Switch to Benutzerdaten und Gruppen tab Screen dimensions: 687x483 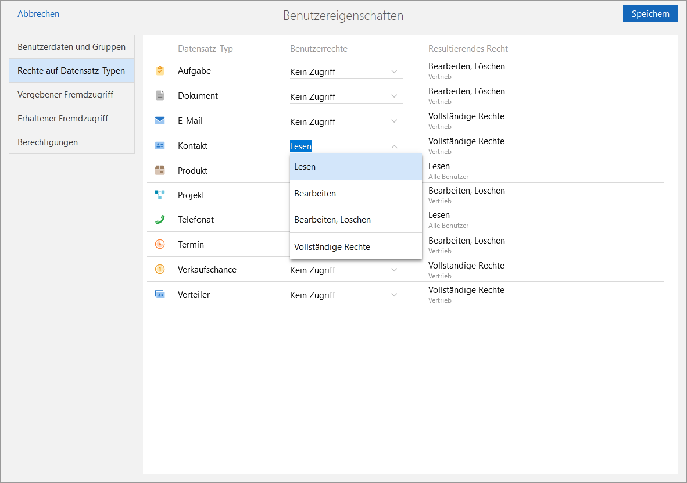(71, 47)
